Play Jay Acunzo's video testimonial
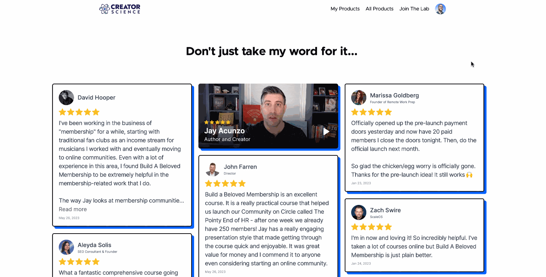 pos(326,132)
